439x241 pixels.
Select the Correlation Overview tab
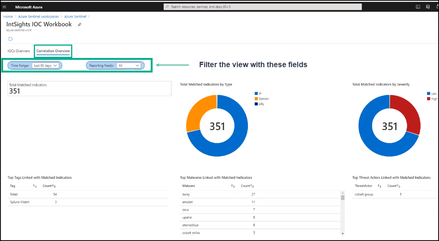[53, 51]
